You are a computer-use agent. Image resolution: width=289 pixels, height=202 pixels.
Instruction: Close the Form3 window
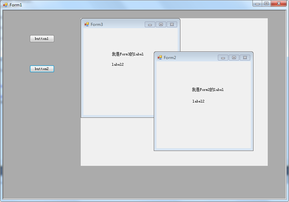[172, 25]
